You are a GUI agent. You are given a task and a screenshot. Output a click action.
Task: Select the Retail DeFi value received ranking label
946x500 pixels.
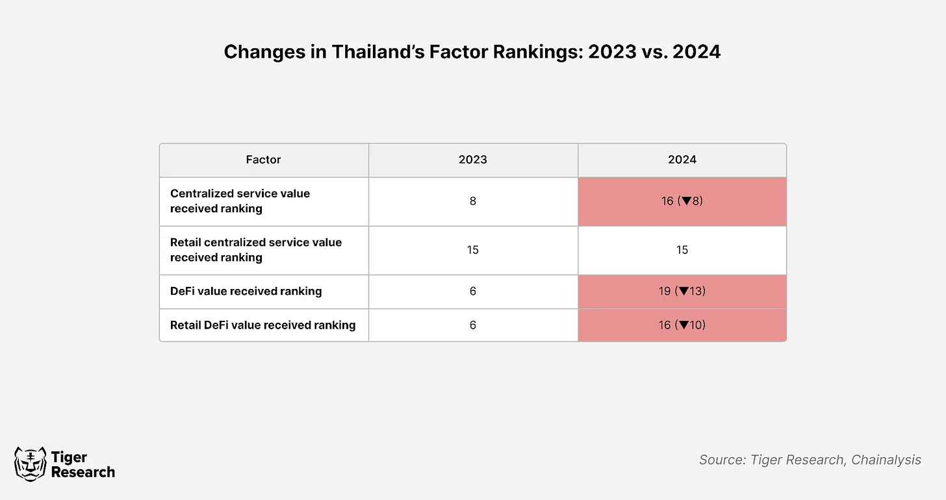(x=262, y=325)
